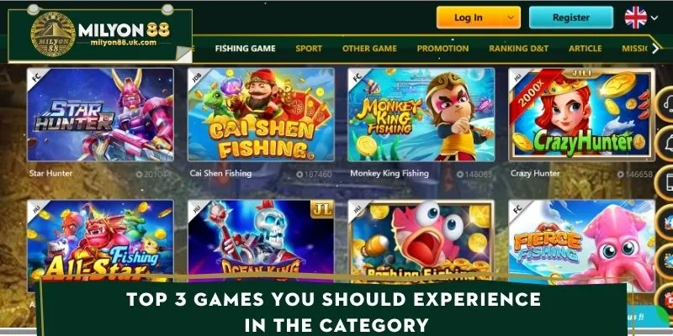Click the headset support icon on right edge
Viewport: 673px width, 336px height.
coord(667,104)
